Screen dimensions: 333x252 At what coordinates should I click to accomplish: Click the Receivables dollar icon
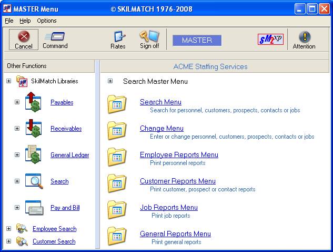[33, 128]
